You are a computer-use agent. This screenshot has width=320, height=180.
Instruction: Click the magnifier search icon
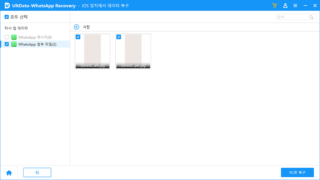coord(311,17)
